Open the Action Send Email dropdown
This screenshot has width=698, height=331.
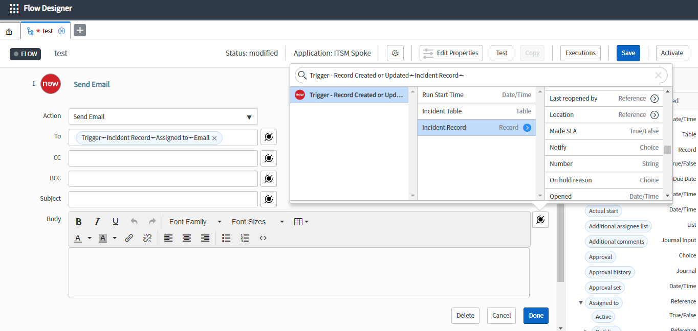click(163, 116)
